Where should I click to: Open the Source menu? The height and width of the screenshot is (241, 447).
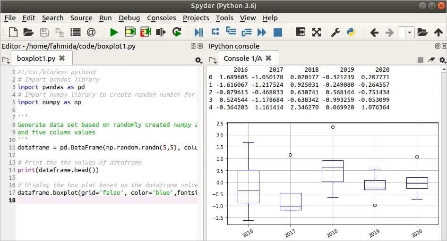click(x=81, y=18)
